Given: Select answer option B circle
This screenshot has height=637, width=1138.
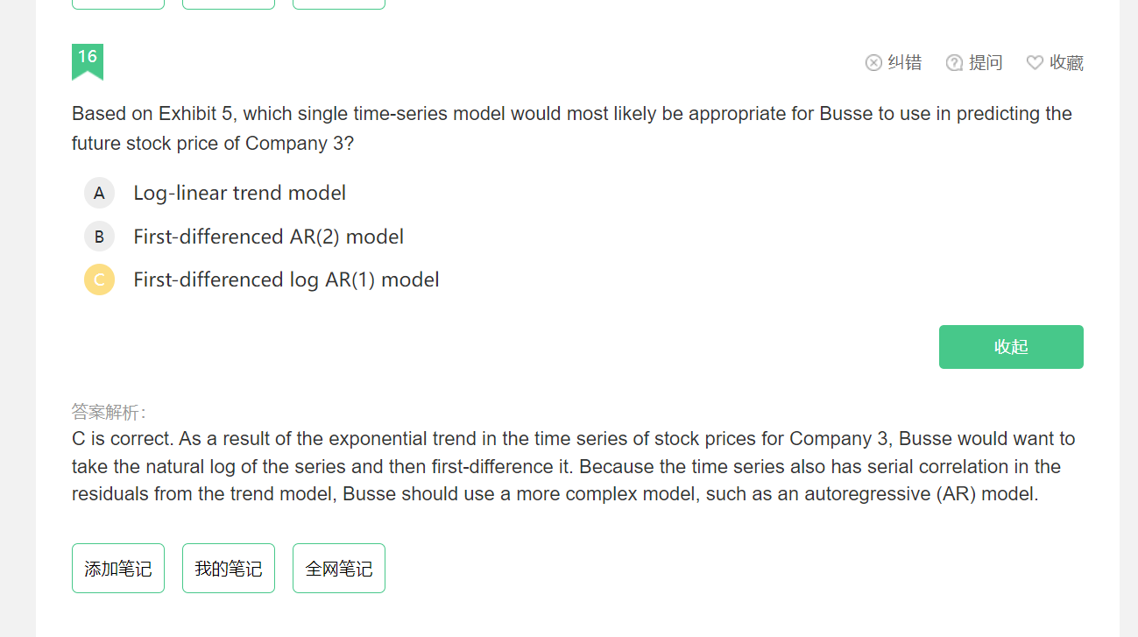Looking at the screenshot, I should point(99,237).
